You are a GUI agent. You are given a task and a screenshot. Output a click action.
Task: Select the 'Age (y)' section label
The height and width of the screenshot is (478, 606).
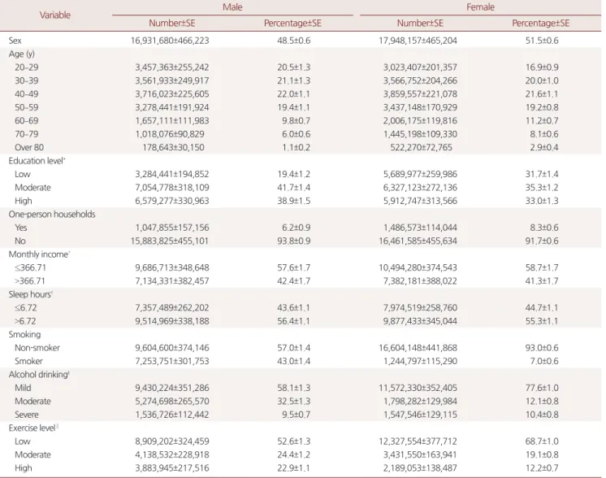[22, 54]
